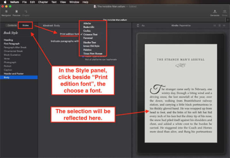Select the Caption style

pos(8,70)
